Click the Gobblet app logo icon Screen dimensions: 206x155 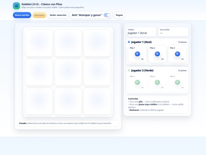pyautogui.click(x=16, y=6)
